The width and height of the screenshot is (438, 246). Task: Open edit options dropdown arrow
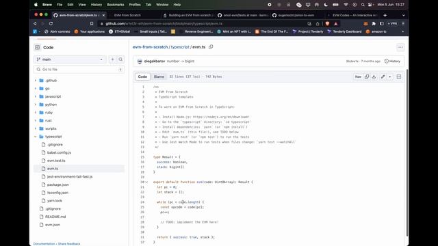(389, 77)
